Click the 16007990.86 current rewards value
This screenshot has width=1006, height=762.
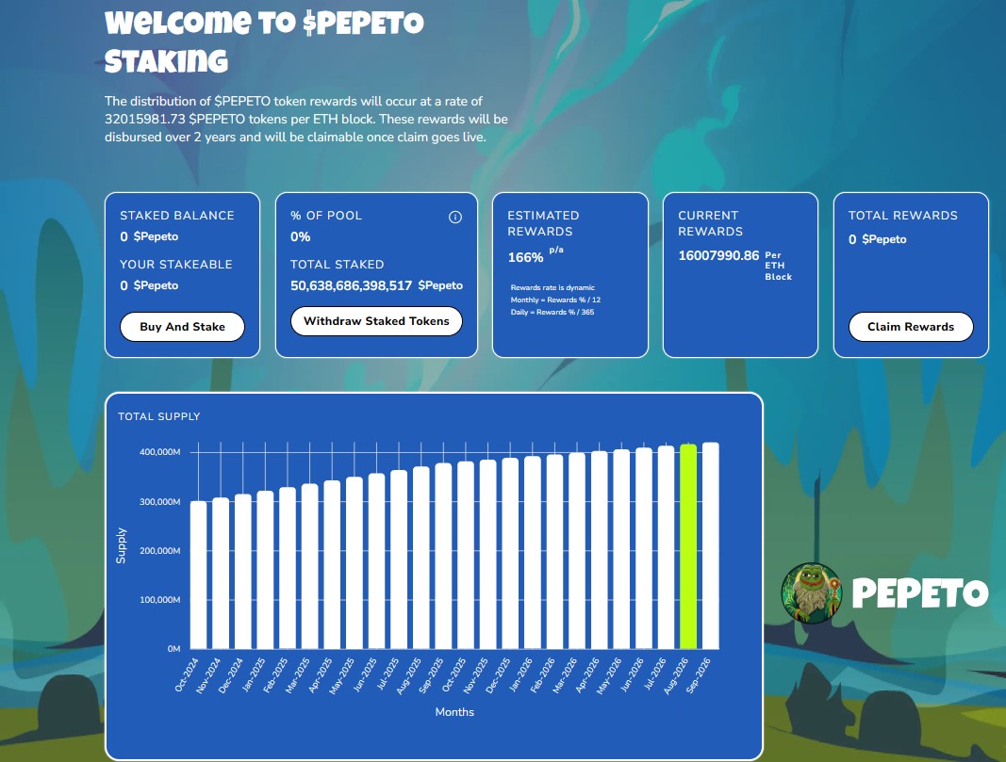point(718,255)
